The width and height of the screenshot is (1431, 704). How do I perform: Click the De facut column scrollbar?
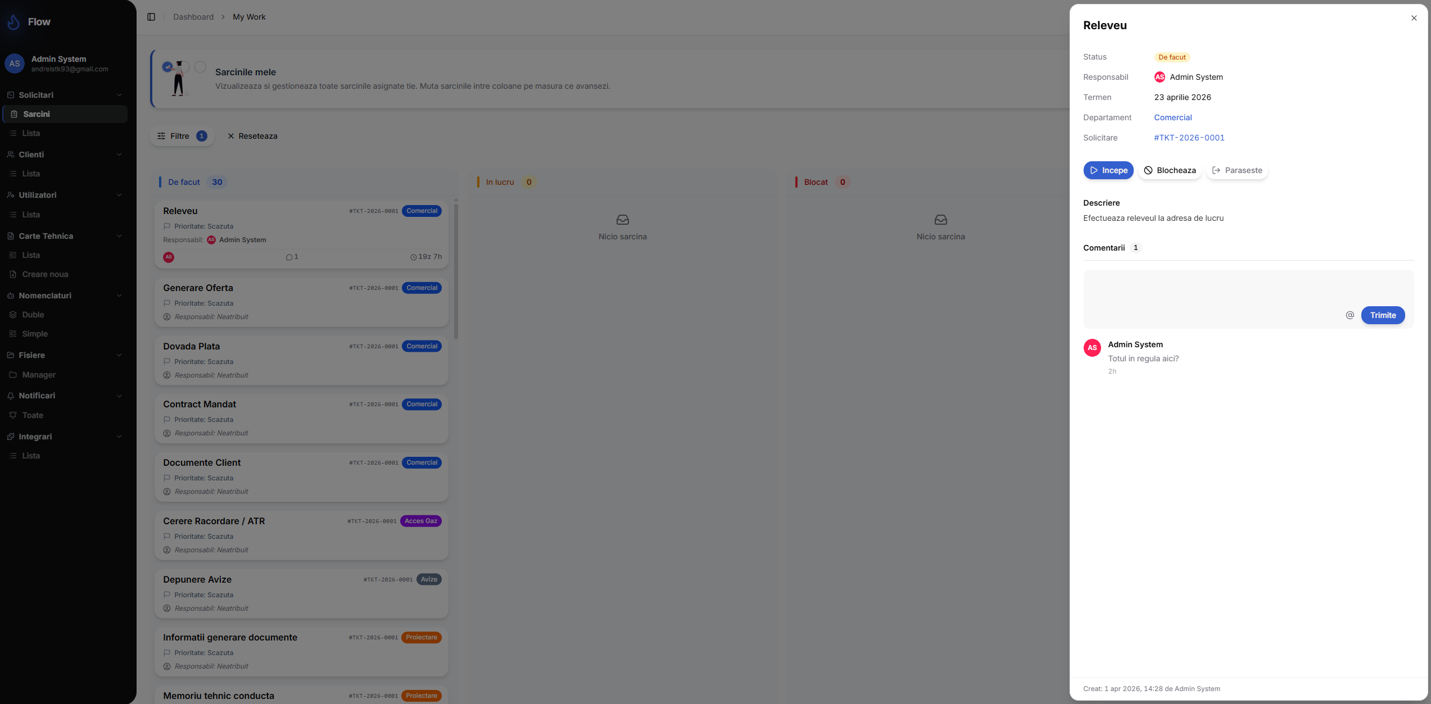pyautogui.click(x=456, y=271)
